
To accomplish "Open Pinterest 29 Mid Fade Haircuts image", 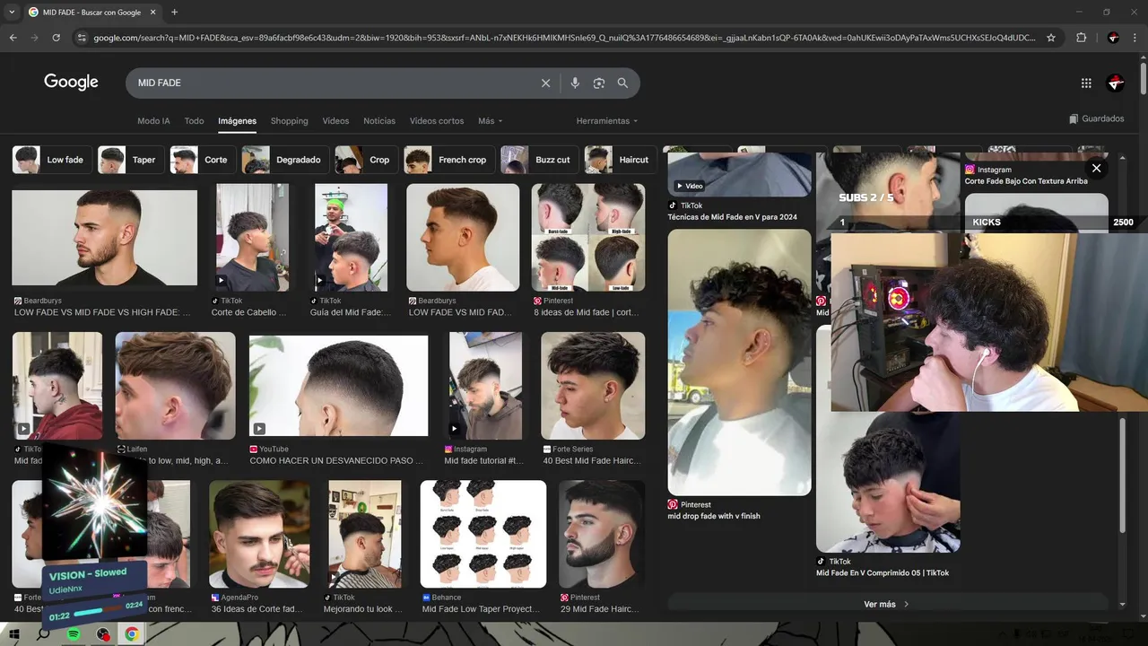I will (602, 534).
